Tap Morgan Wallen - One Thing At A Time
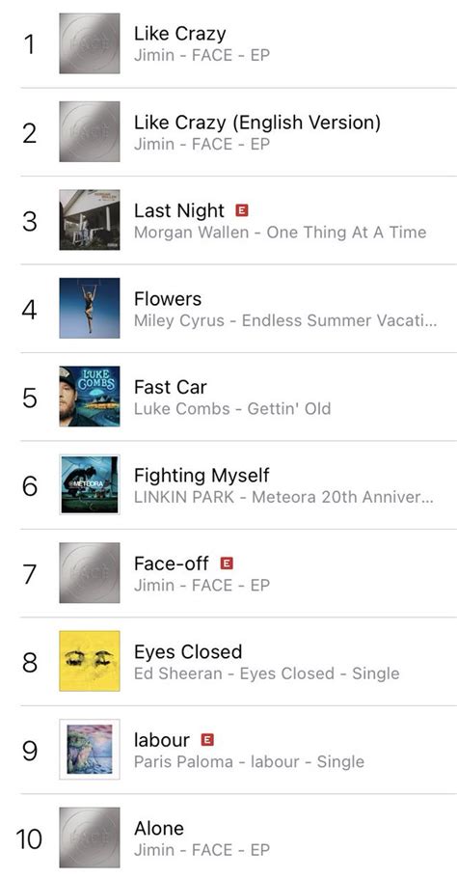457x879 pixels. point(280,233)
